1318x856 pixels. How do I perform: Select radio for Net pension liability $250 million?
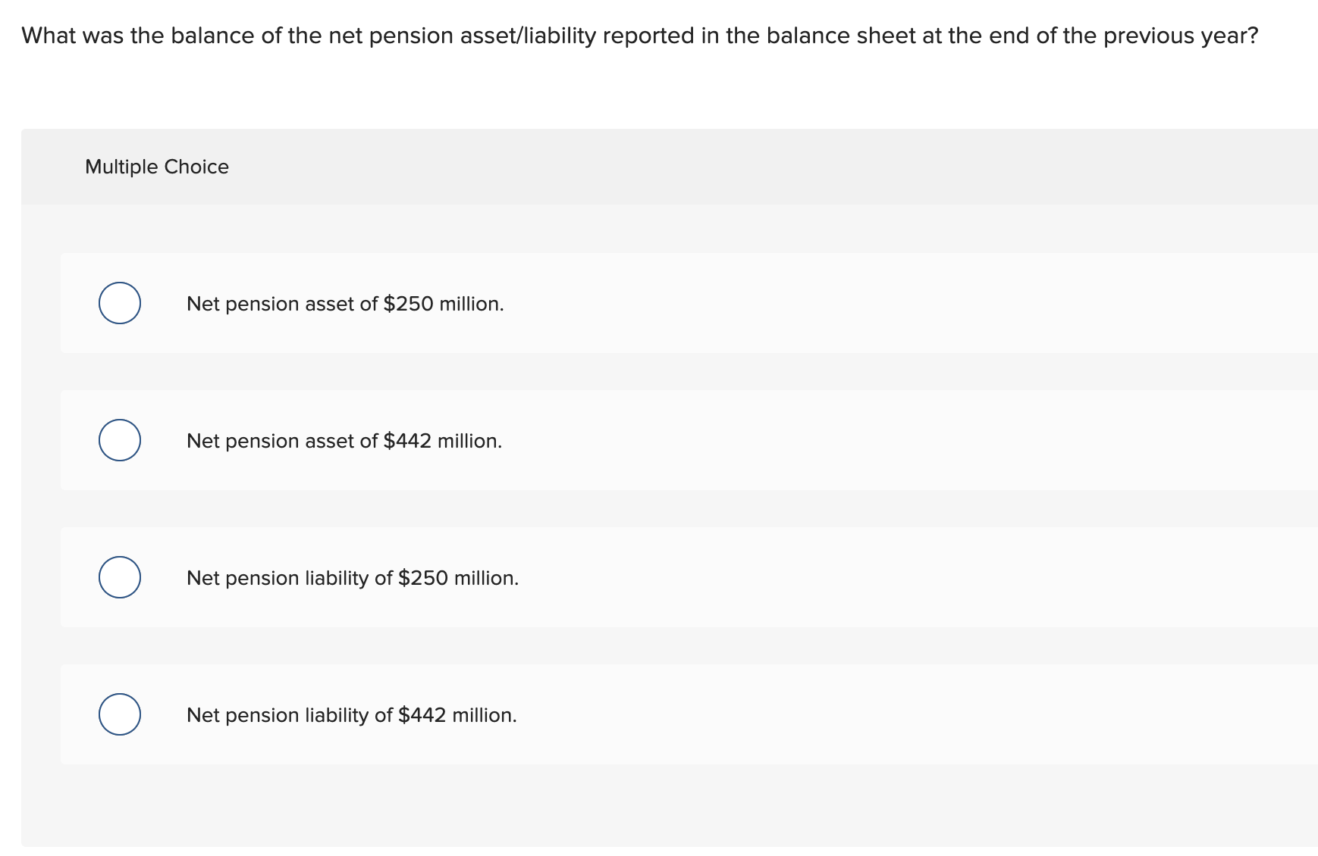click(x=120, y=577)
